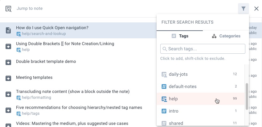The image size is (262, 127).
Task: Click archive icon beside Double bracket template demo
Action: pos(8,62)
